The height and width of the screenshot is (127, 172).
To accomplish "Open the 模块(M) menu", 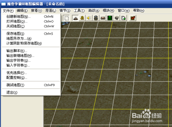I will click(x=108, y=11).
